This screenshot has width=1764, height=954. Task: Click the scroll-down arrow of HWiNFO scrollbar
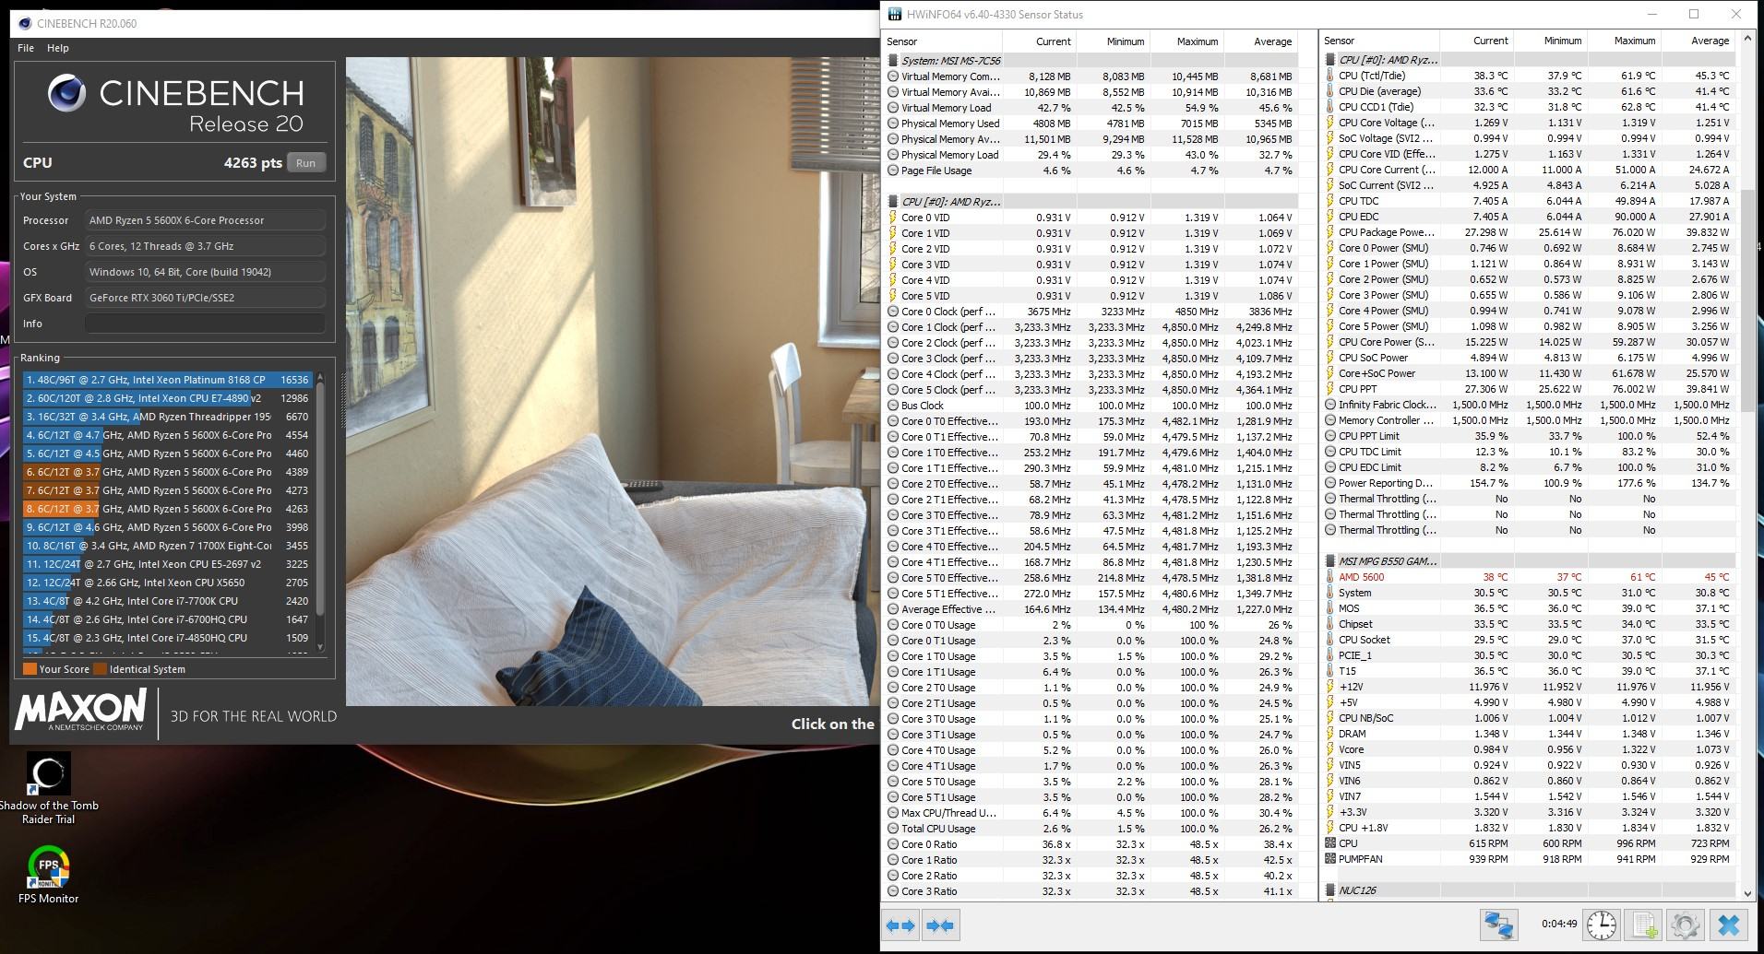coord(1746,893)
